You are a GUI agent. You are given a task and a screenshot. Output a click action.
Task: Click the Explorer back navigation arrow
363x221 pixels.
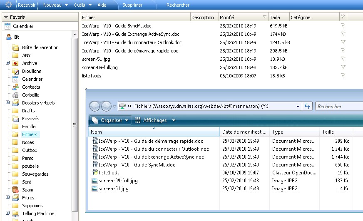[x=95, y=106]
